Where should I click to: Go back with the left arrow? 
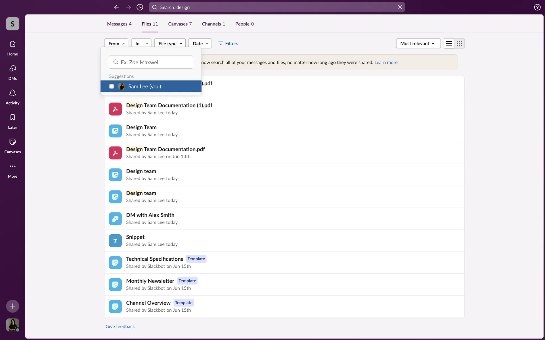117,7
